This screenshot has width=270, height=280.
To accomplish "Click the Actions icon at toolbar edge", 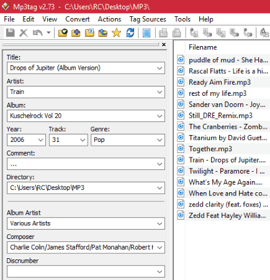I will tap(264, 33).
